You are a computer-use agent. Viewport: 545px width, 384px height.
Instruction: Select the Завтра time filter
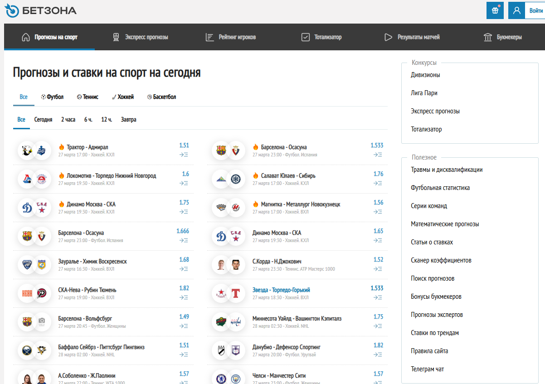pyautogui.click(x=128, y=120)
